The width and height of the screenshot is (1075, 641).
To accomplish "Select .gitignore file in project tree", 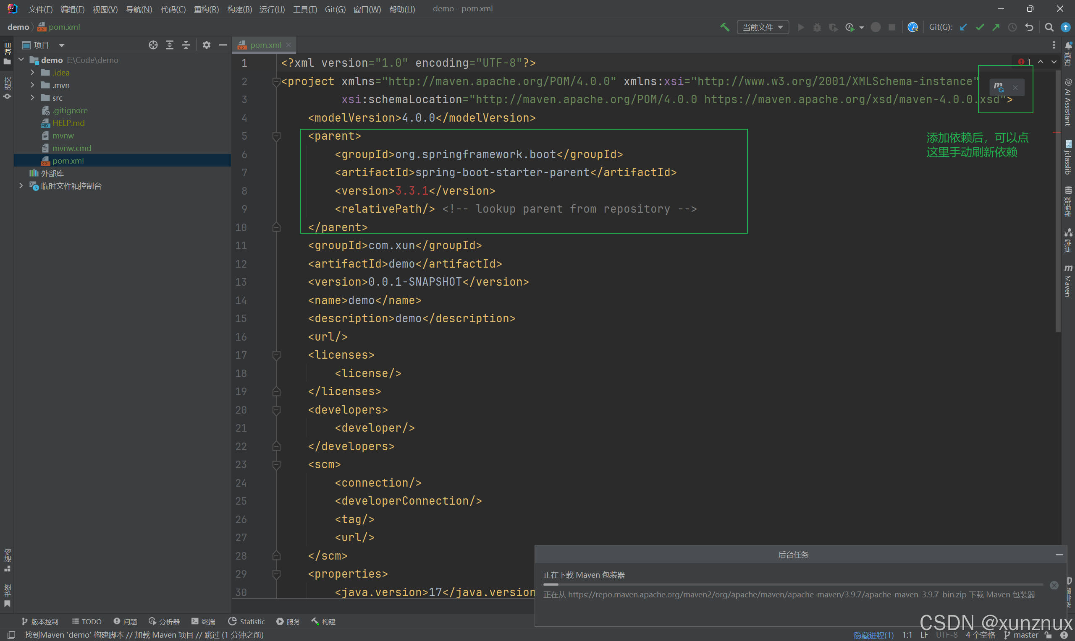I will click(70, 110).
